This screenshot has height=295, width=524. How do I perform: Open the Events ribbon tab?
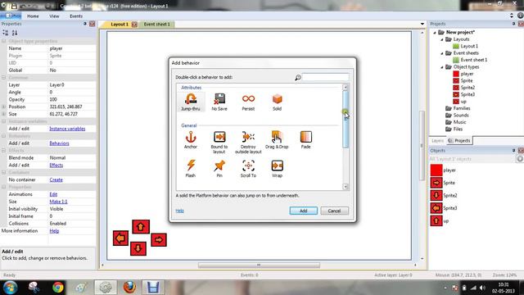(x=76, y=16)
